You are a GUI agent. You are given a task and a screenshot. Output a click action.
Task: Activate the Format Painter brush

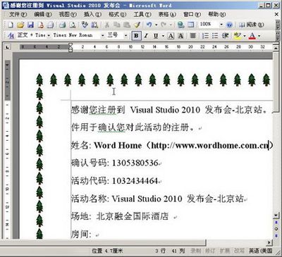(x=137, y=25)
